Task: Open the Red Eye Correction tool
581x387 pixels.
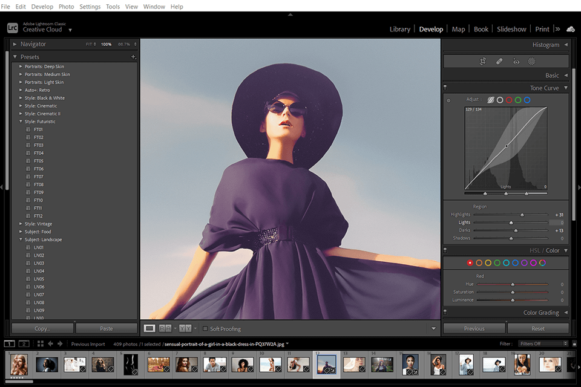Action: point(516,61)
